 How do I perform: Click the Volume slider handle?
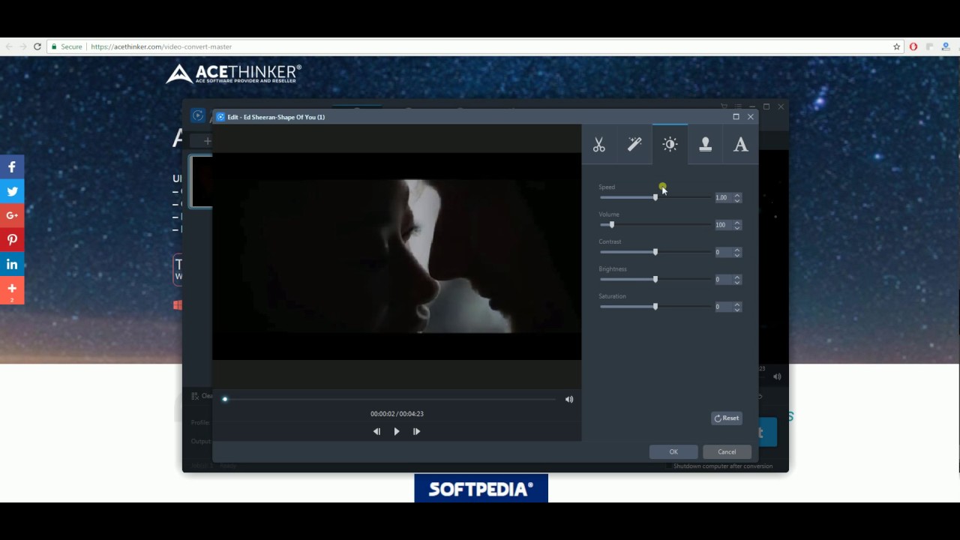tap(612, 224)
